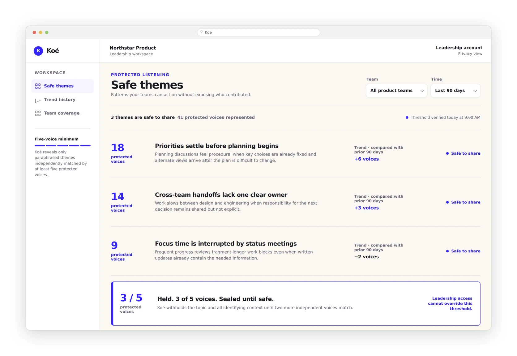
Task: Click the Northstar Product workspace name
Action: [x=133, y=48]
